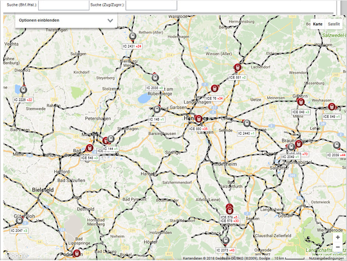Open the ICE 881 train marker
The image size is (347, 261).
pyautogui.click(x=237, y=67)
